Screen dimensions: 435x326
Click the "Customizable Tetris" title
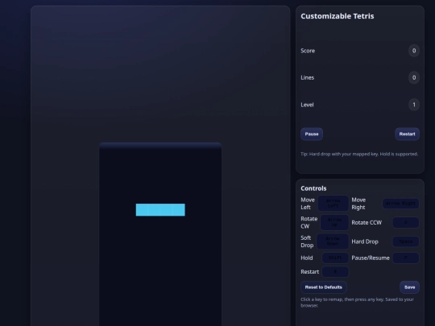(338, 16)
